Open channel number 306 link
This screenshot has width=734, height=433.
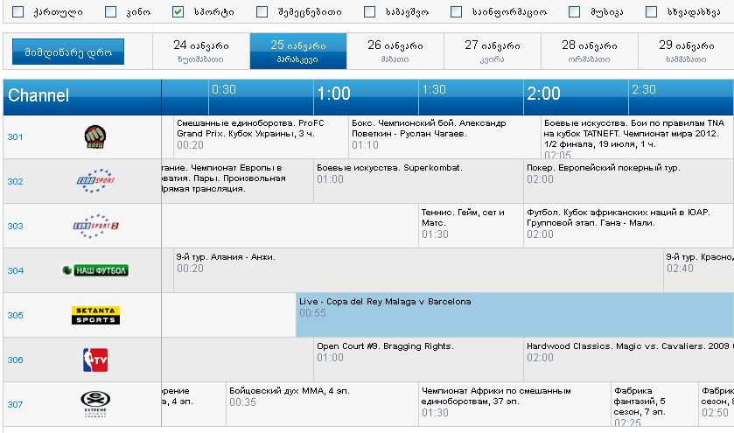pos(15,360)
